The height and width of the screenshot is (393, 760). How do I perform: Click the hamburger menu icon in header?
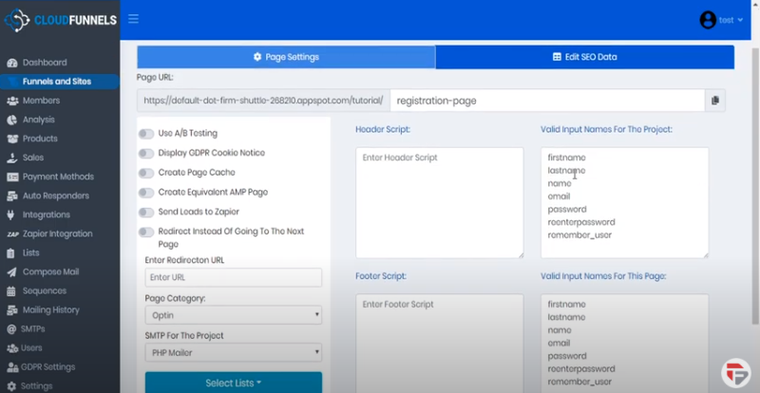coord(133,19)
